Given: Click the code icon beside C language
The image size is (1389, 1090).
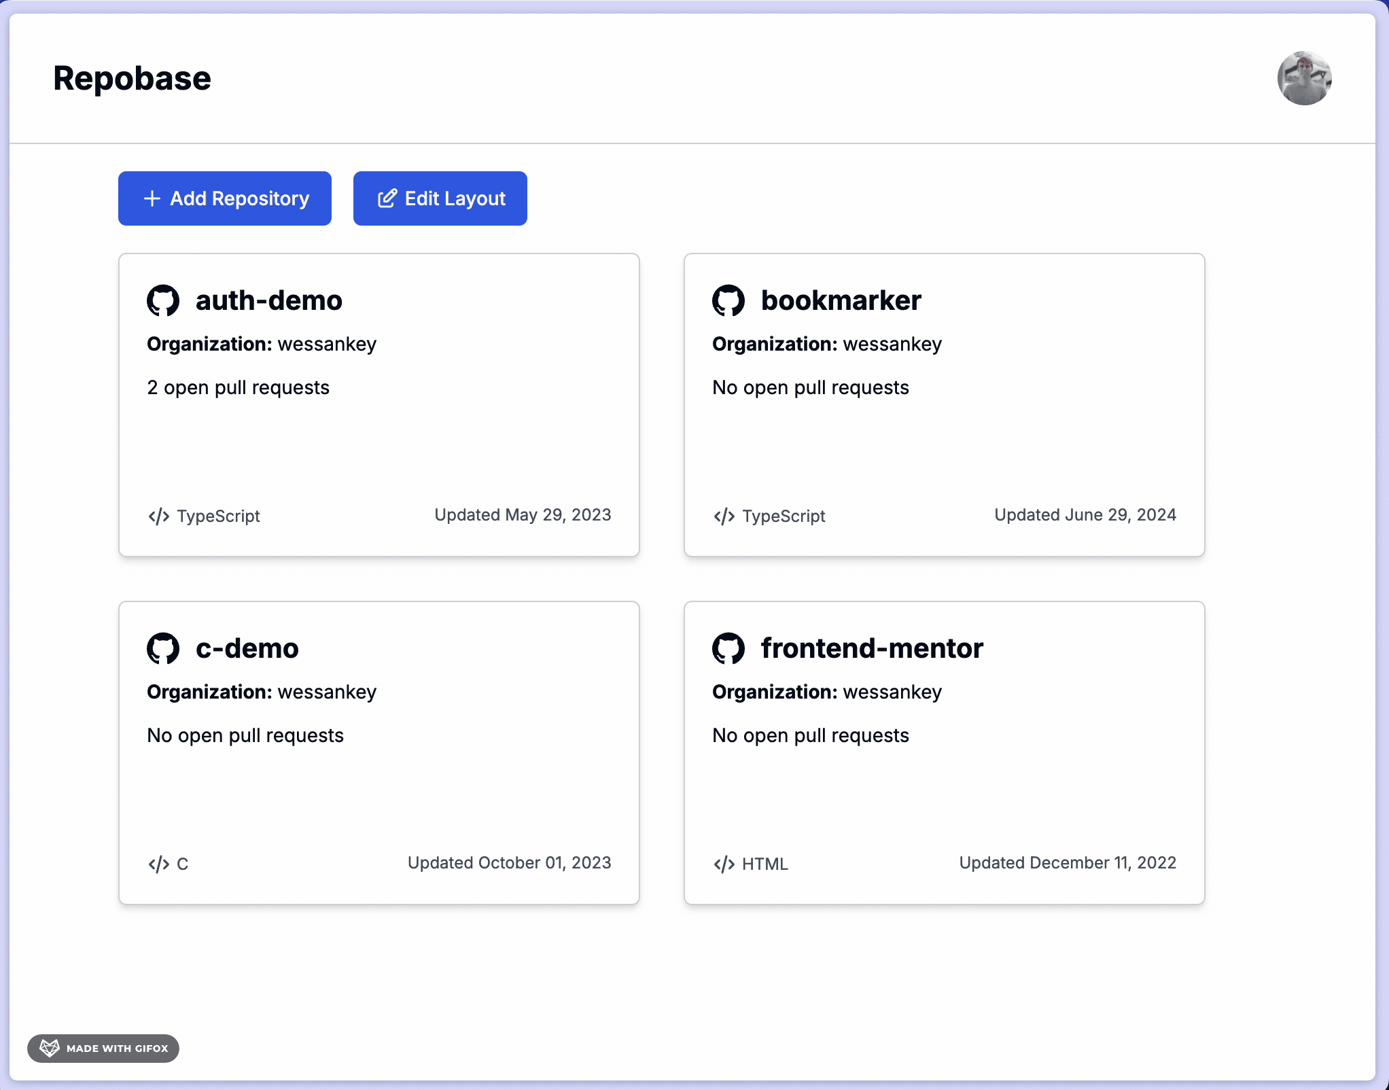Looking at the screenshot, I should pos(159,864).
